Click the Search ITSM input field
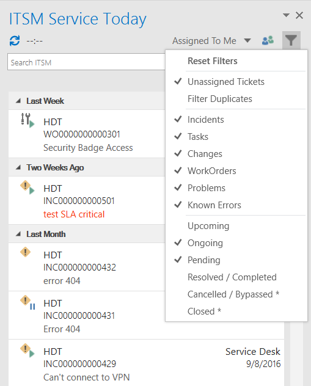Image resolution: width=311 pixels, height=386 pixels. (x=86, y=62)
